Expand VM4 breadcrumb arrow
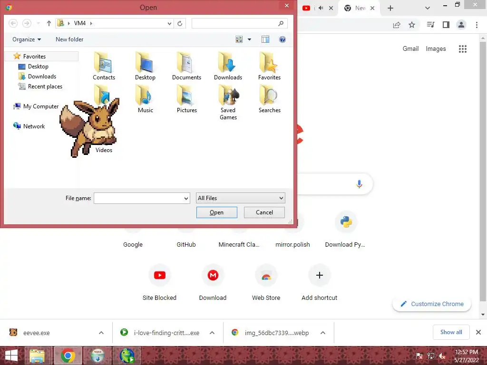The image size is (487, 365). tap(91, 23)
